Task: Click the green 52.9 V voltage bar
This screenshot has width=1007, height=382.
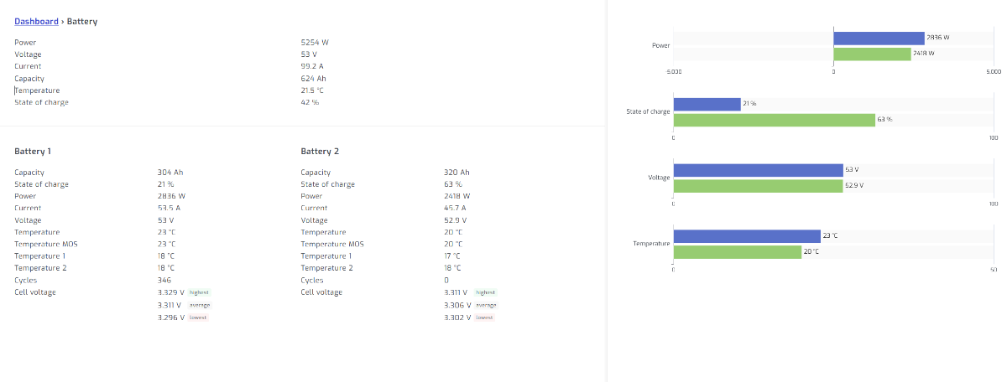Action: point(758,186)
